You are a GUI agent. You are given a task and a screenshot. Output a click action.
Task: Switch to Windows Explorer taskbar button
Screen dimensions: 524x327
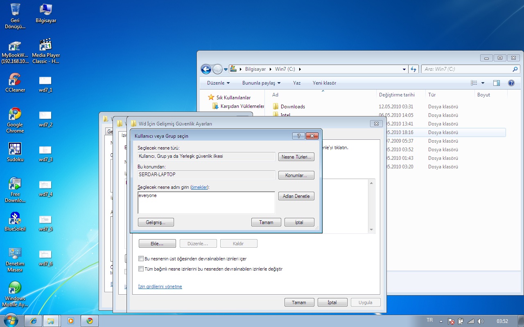(x=51, y=321)
